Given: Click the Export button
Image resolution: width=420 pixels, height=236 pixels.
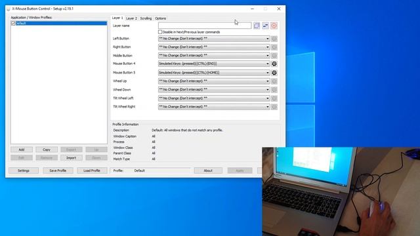Looking at the screenshot, I should click(71, 149).
